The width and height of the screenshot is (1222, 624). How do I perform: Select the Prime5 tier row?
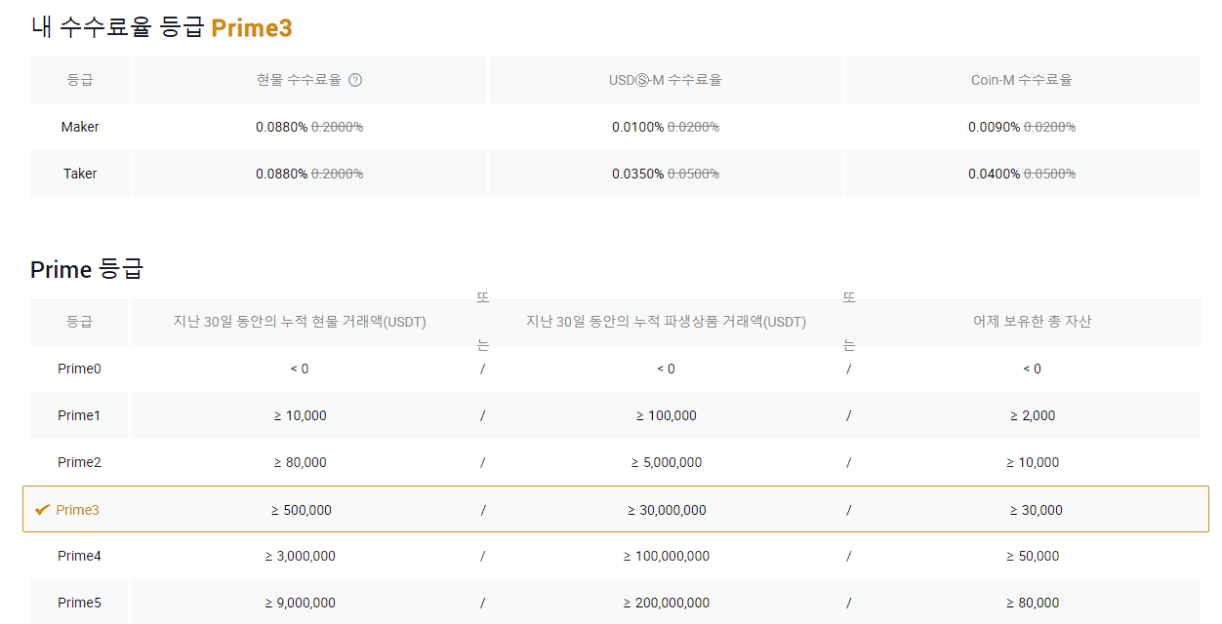(390, 602)
